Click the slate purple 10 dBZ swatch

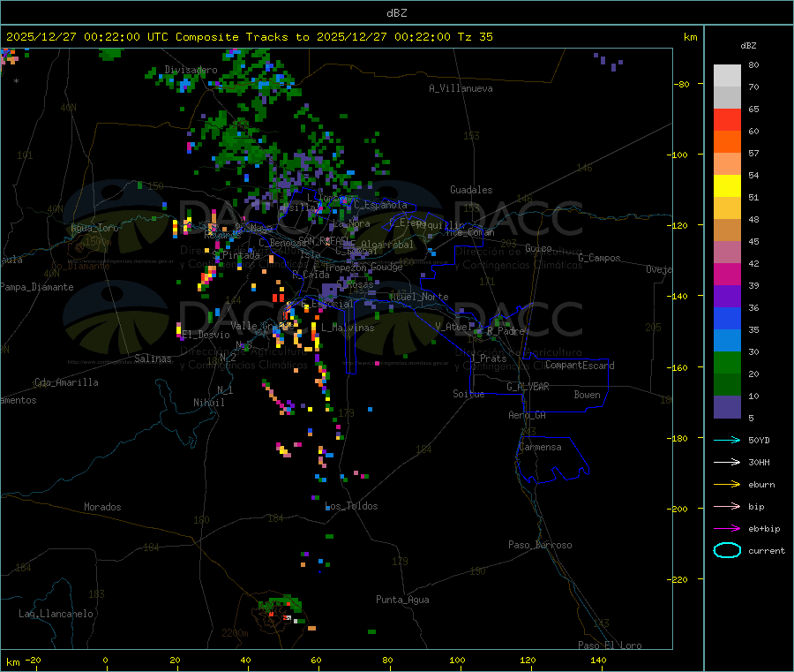[x=727, y=406]
